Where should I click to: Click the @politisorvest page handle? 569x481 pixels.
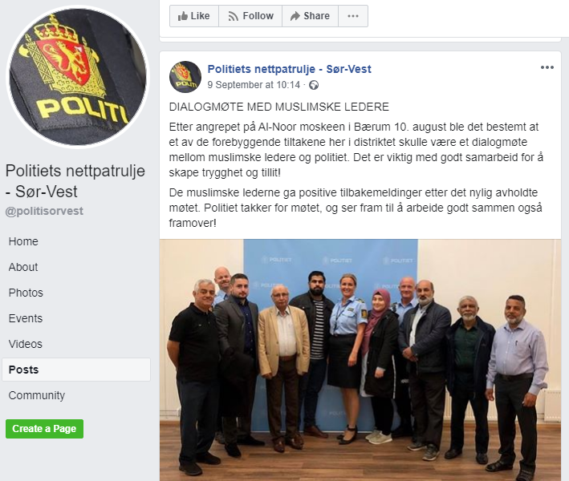[44, 211]
